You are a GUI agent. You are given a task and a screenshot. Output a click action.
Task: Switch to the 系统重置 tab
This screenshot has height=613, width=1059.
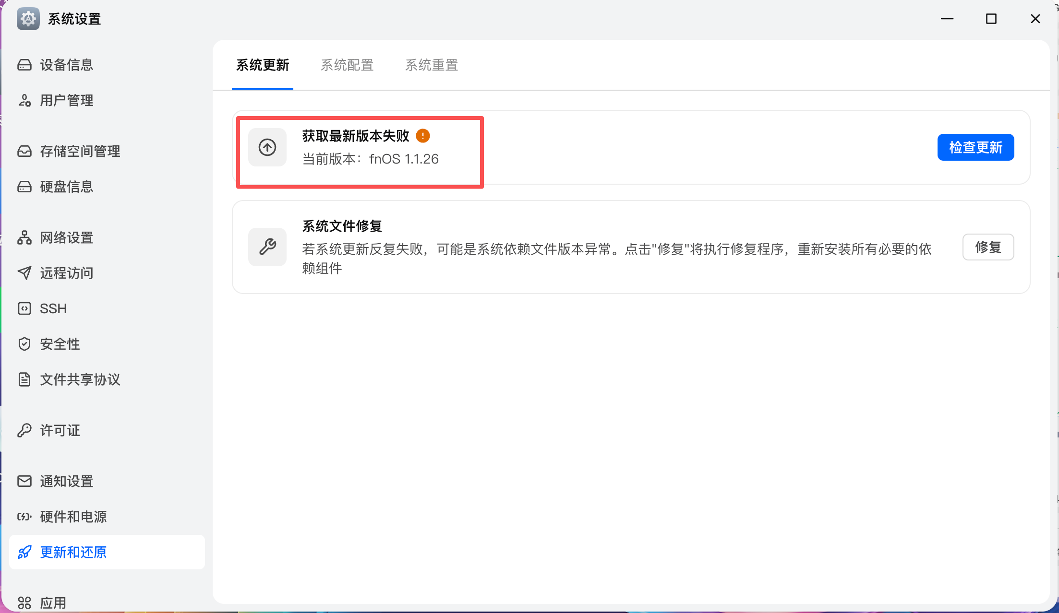coord(432,65)
